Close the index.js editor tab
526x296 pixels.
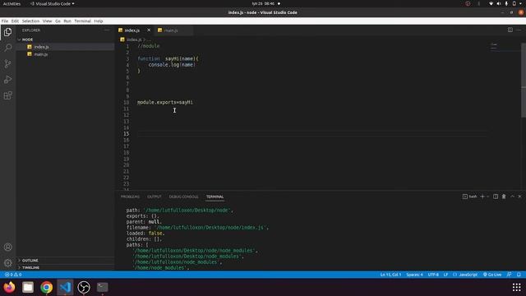[149, 30]
